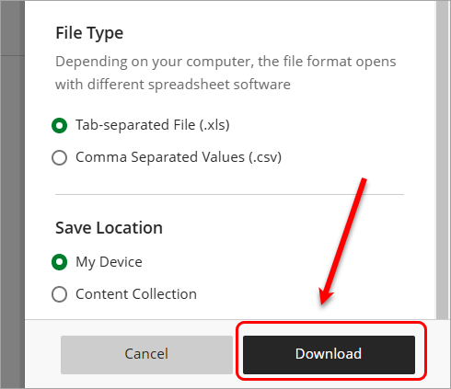The height and width of the screenshot is (389, 451).
Task: Select the My Device radio button
Action: tap(59, 262)
